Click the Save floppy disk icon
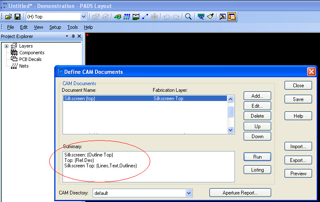Image resolution: width=320 pixels, height=202 pixels. coord(18,17)
